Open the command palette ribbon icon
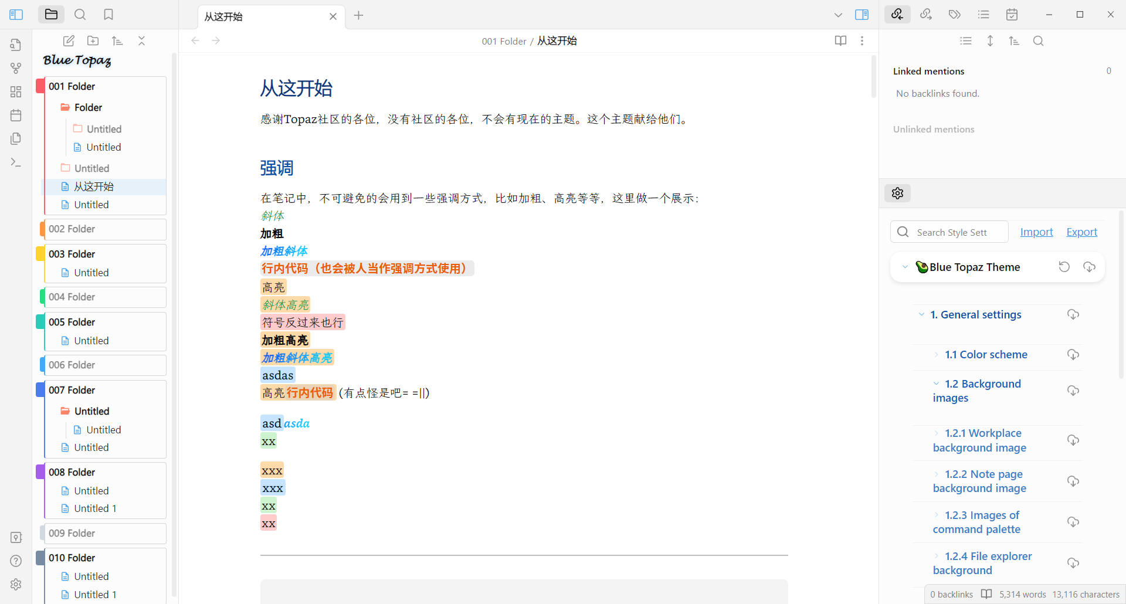This screenshot has height=604, width=1126. click(x=16, y=162)
